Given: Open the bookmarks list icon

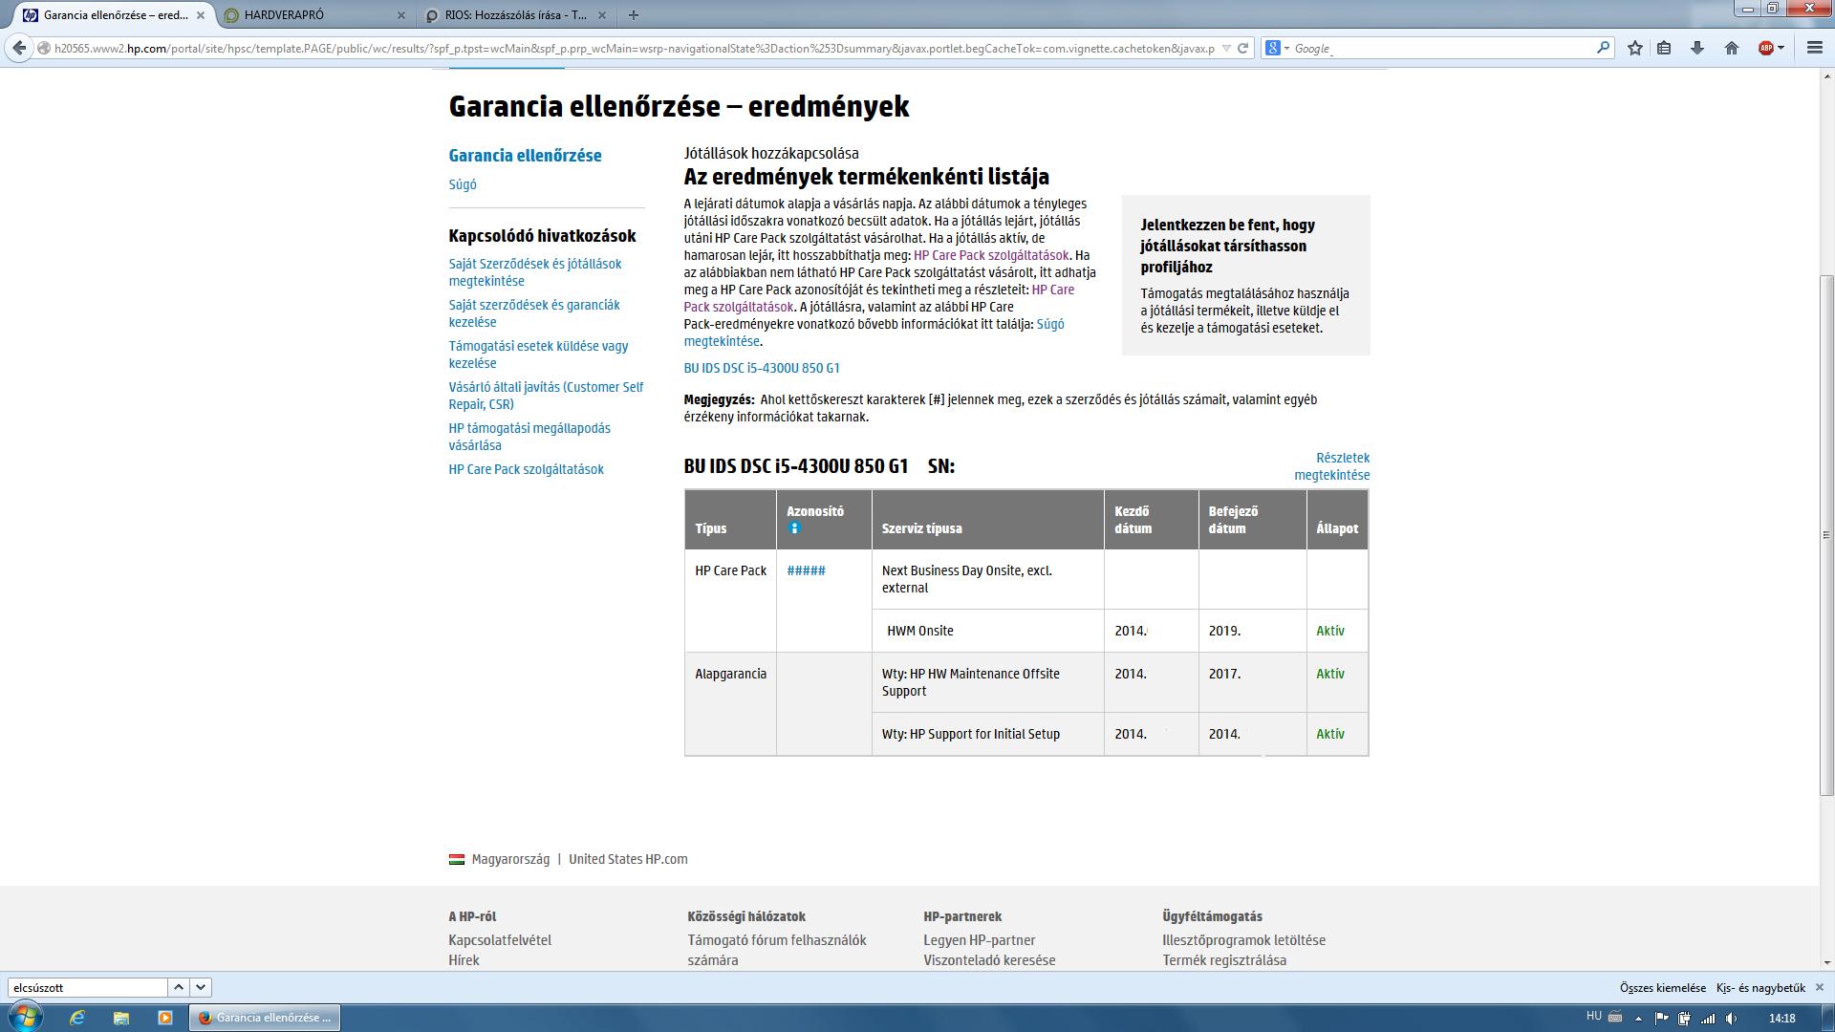Looking at the screenshot, I should tap(1664, 48).
